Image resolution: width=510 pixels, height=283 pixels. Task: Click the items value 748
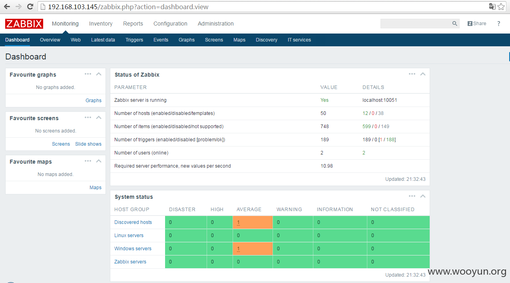tap(325, 127)
